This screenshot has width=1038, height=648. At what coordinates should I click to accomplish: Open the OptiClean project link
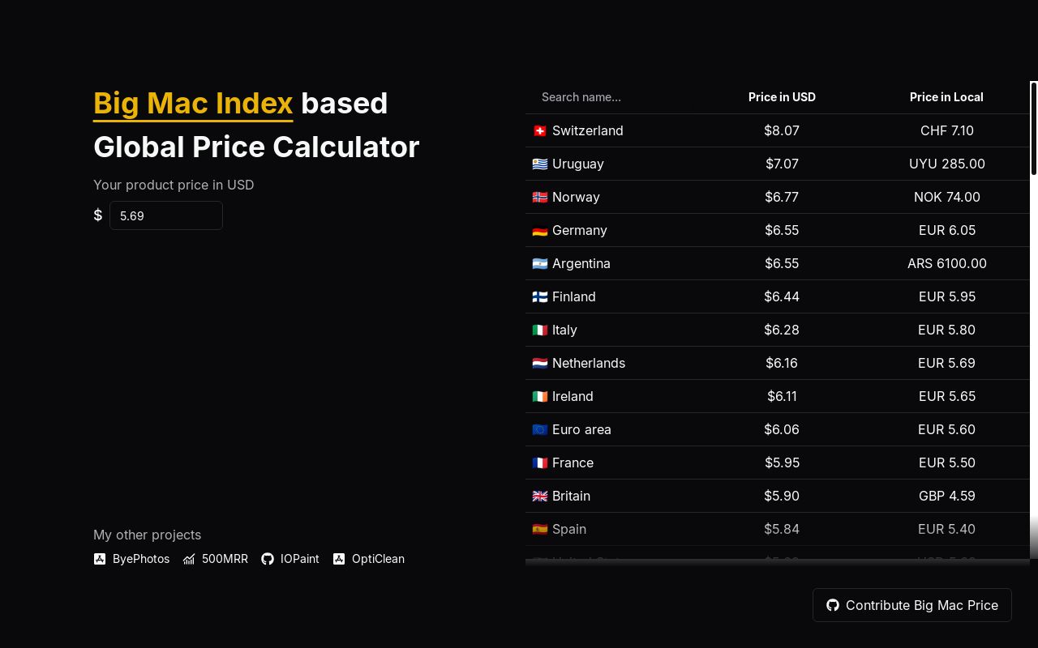coord(378,559)
